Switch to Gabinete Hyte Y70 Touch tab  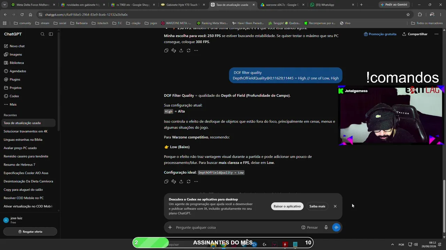(183, 5)
